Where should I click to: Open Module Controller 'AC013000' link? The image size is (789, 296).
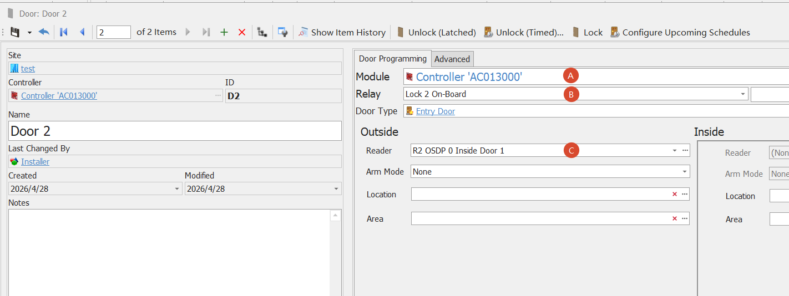[x=469, y=77]
